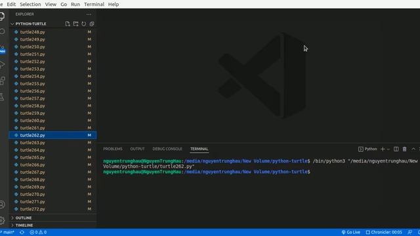Viewport: 420px width, 236px height.
Task: Open turtle249.py in the Explorer
Action: click(53, 39)
